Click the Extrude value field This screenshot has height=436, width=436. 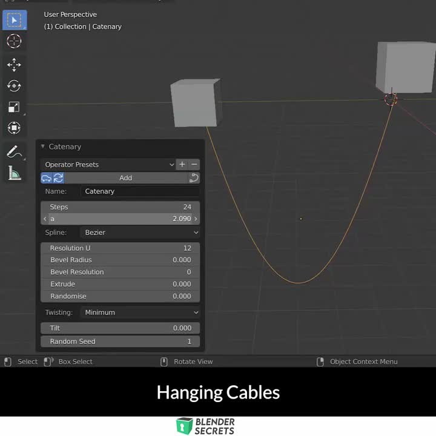120,284
